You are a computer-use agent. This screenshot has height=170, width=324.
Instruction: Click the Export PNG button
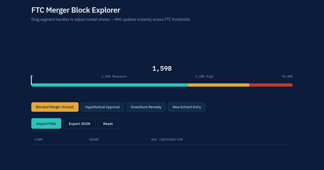coord(46,124)
